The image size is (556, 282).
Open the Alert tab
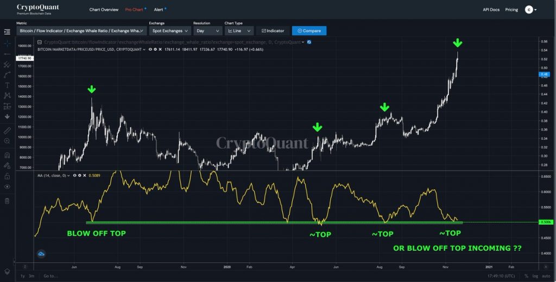[159, 10]
